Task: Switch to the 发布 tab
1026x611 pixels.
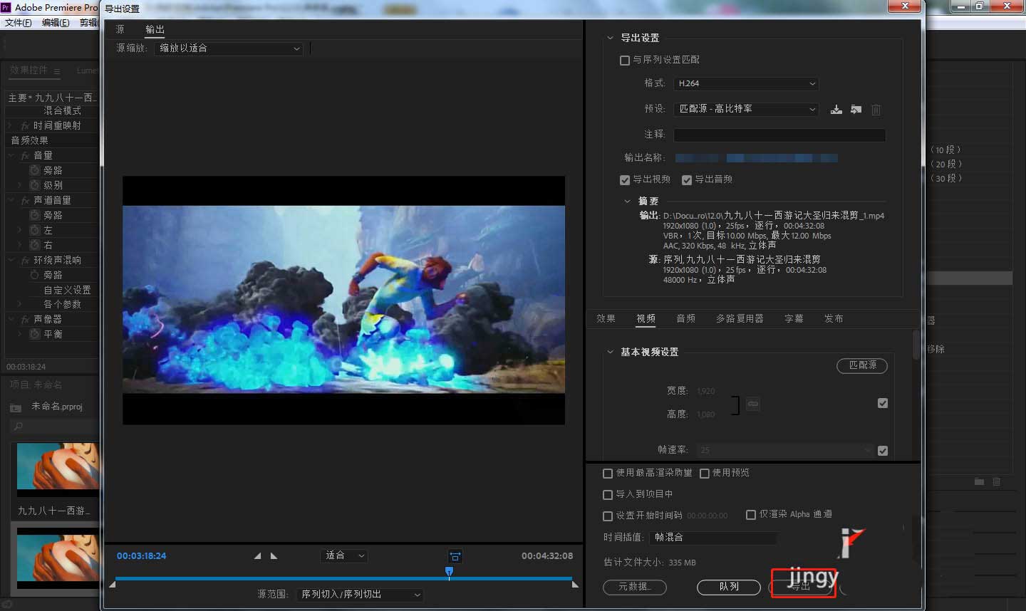Action: [834, 319]
